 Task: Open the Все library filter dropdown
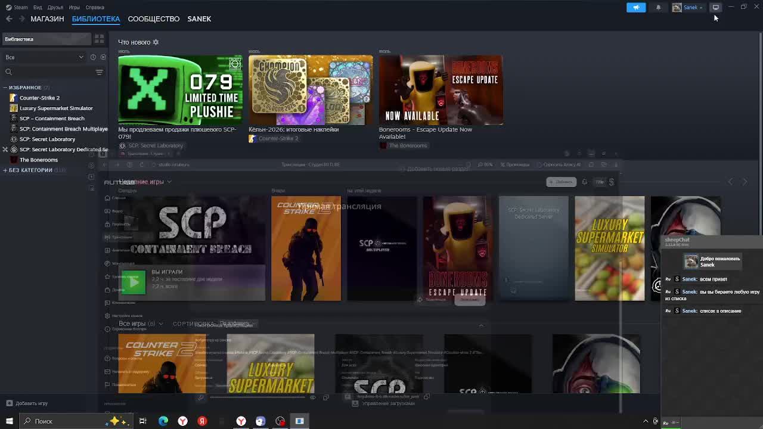point(44,57)
